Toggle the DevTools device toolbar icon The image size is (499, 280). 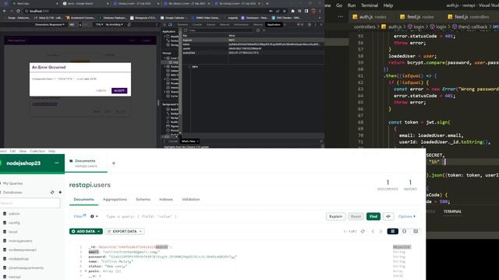click(170, 24)
